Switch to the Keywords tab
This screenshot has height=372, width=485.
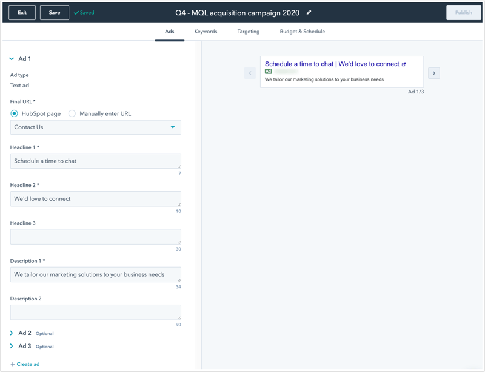coord(206,32)
